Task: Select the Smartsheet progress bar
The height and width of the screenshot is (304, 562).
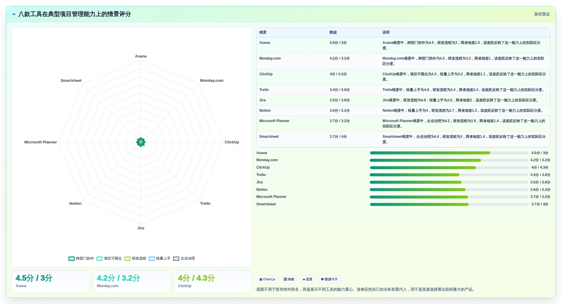Action: click(x=449, y=204)
